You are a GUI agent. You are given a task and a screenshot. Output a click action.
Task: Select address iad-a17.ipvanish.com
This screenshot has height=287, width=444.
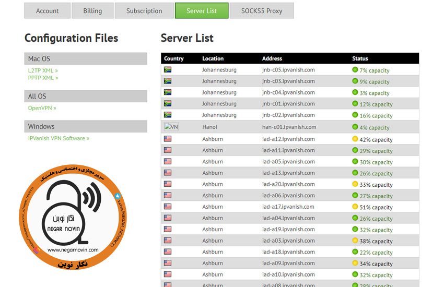pos(288,207)
